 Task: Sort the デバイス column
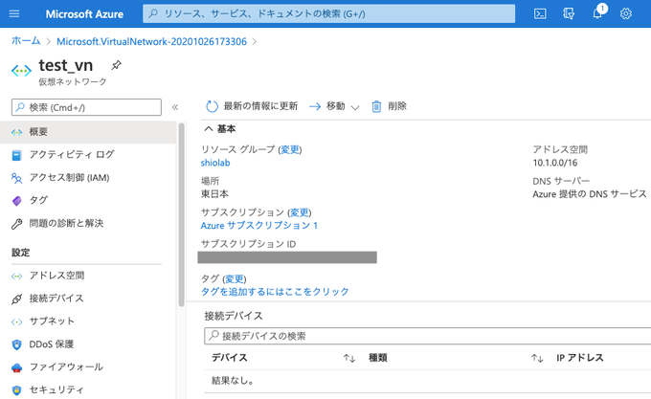[x=348, y=358]
